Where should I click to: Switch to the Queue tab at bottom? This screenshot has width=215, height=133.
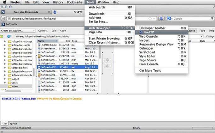(x=14, y=124)
